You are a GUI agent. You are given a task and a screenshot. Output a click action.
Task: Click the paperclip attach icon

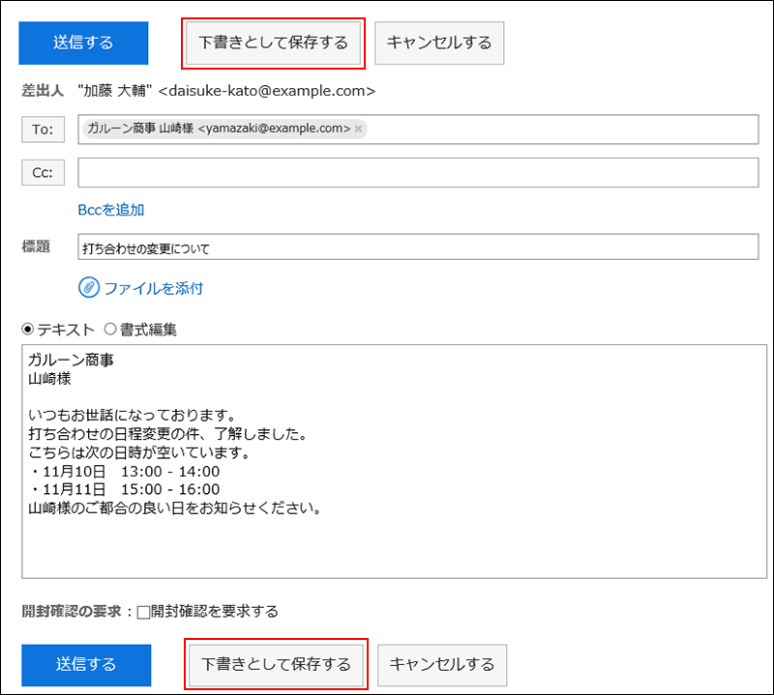89,287
